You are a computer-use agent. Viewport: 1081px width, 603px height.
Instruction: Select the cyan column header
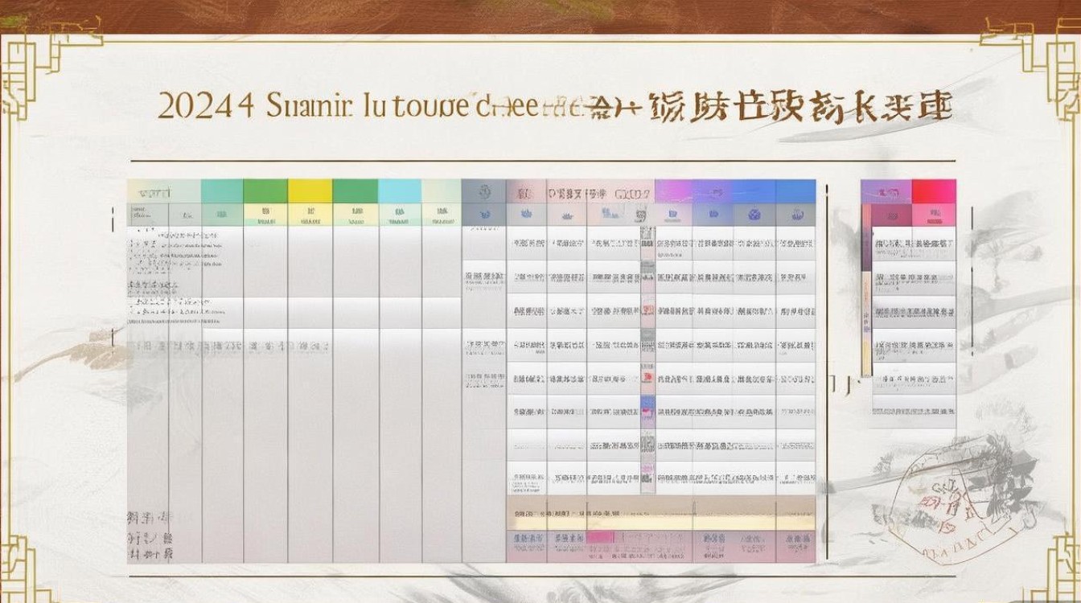coord(399,191)
